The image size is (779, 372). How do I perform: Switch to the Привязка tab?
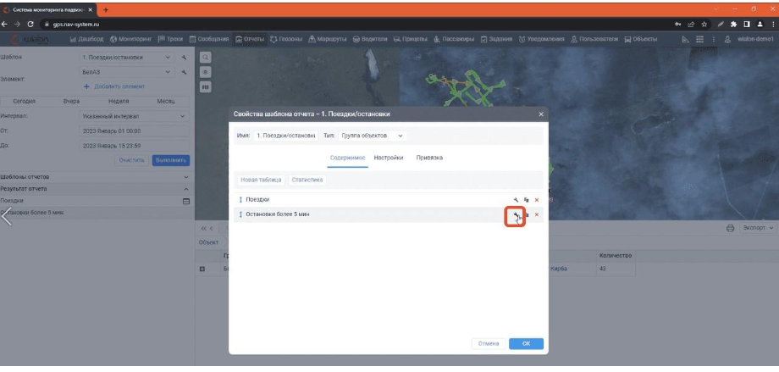[429, 158]
